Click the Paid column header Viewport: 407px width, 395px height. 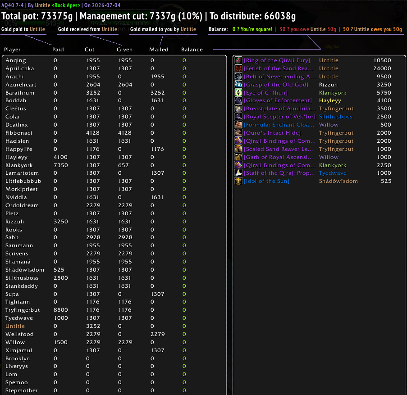click(58, 50)
